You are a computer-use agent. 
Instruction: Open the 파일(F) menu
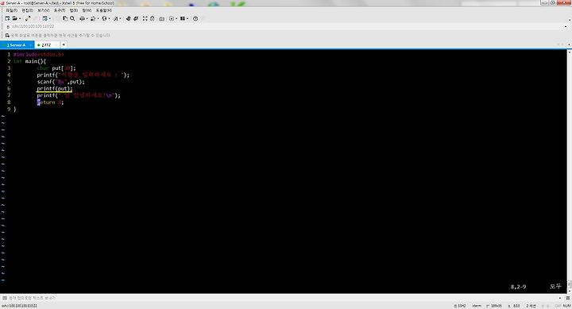point(11,10)
